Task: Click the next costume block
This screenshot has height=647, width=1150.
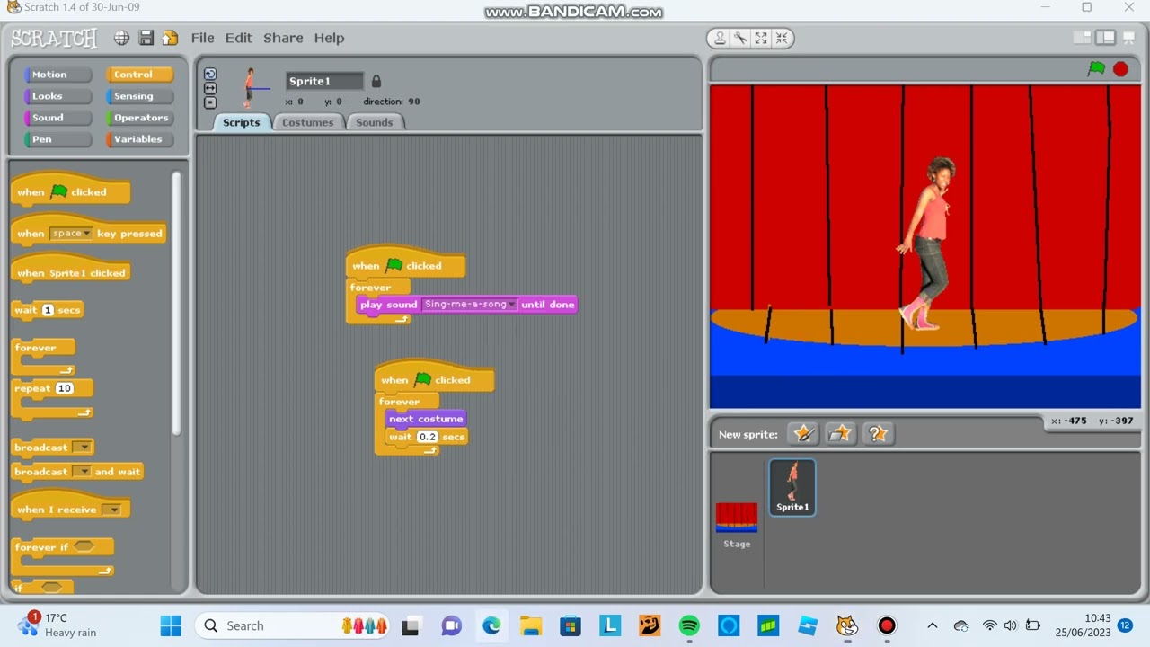Action: click(426, 419)
